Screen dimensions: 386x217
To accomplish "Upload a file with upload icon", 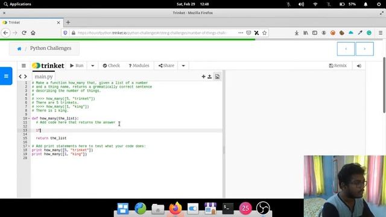I will tap(209, 77).
